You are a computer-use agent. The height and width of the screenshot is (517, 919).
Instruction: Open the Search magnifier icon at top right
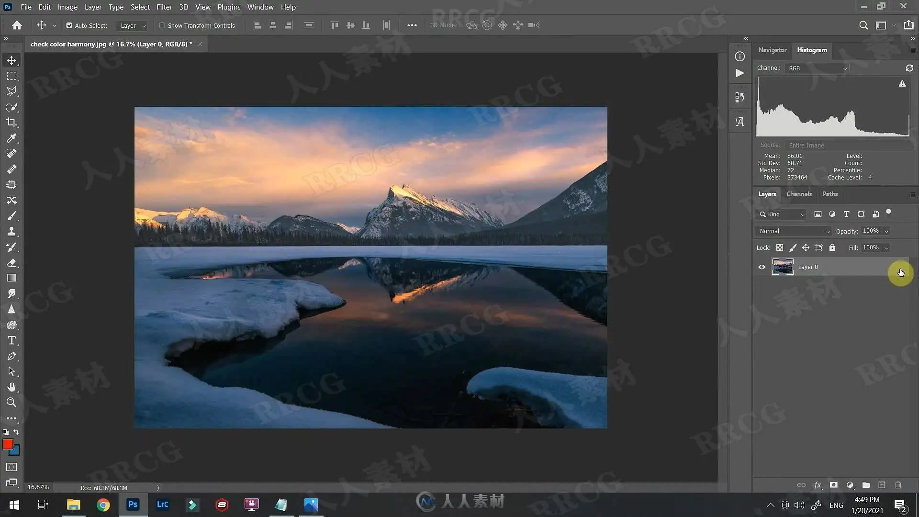(863, 25)
